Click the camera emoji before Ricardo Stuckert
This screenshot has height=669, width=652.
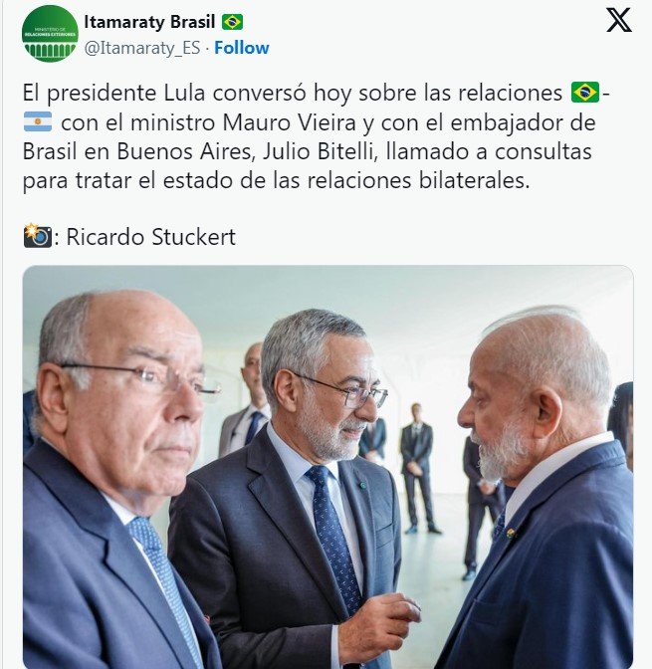[38, 236]
